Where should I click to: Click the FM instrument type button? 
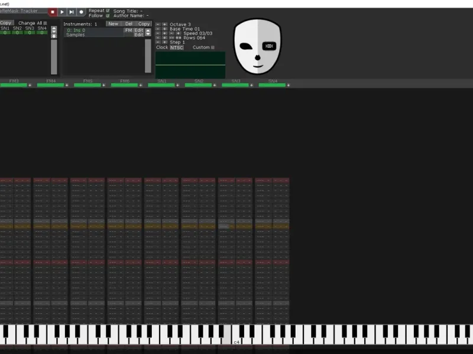tap(128, 31)
